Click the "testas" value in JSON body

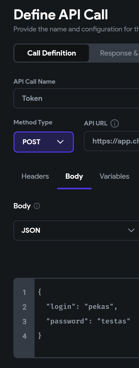tap(114, 321)
